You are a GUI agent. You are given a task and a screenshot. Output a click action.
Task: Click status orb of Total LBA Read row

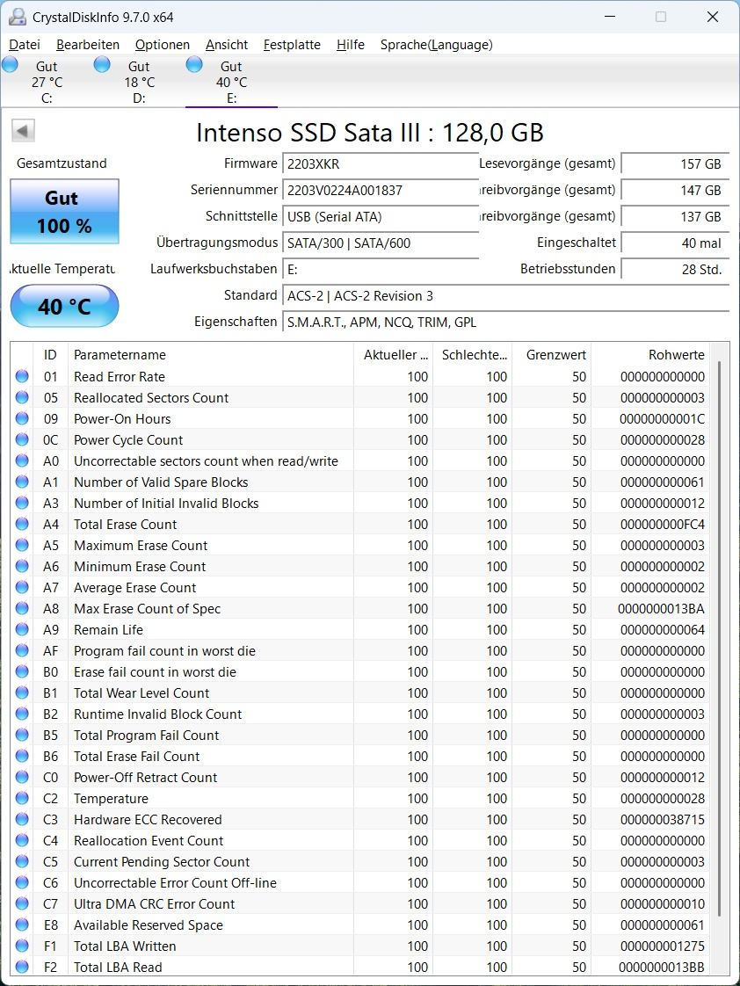(x=22, y=967)
